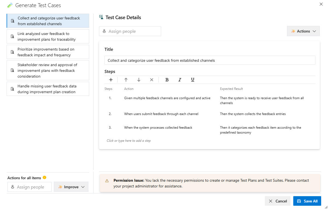Click the yellow info dot beside Actions for all items
The height and width of the screenshot is (209, 328).
coord(45,178)
